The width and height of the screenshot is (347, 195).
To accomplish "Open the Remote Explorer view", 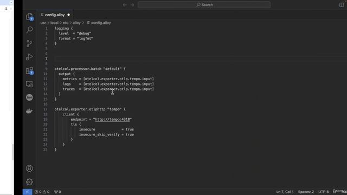I will (x=29, y=84).
